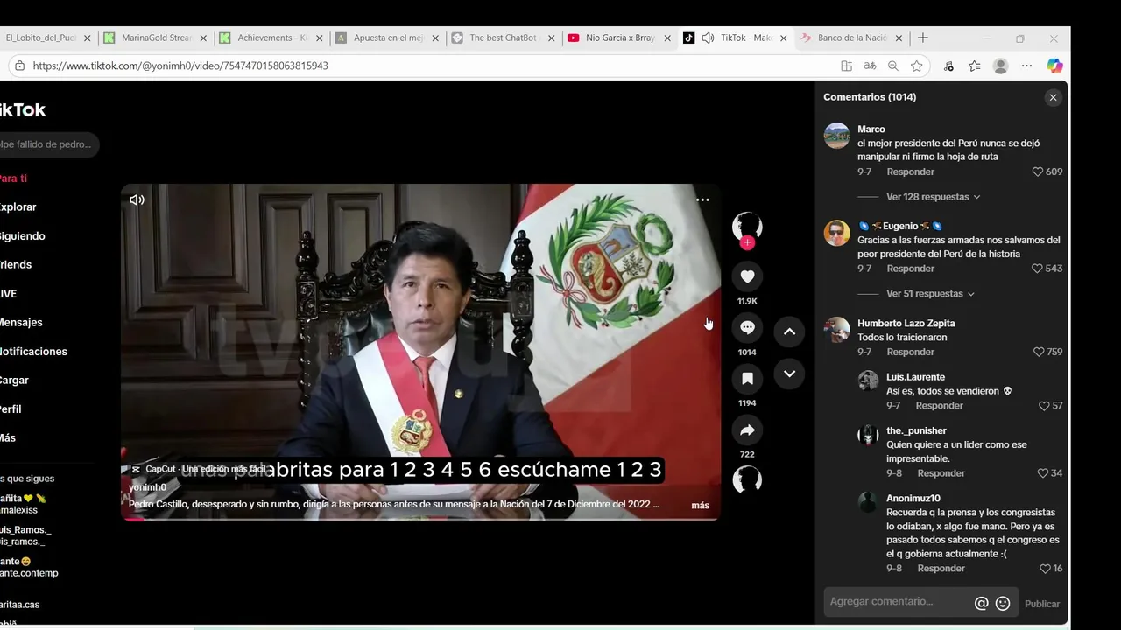Go to next video with down arrow
Screen dimensions: 1121x630
tap(789, 374)
